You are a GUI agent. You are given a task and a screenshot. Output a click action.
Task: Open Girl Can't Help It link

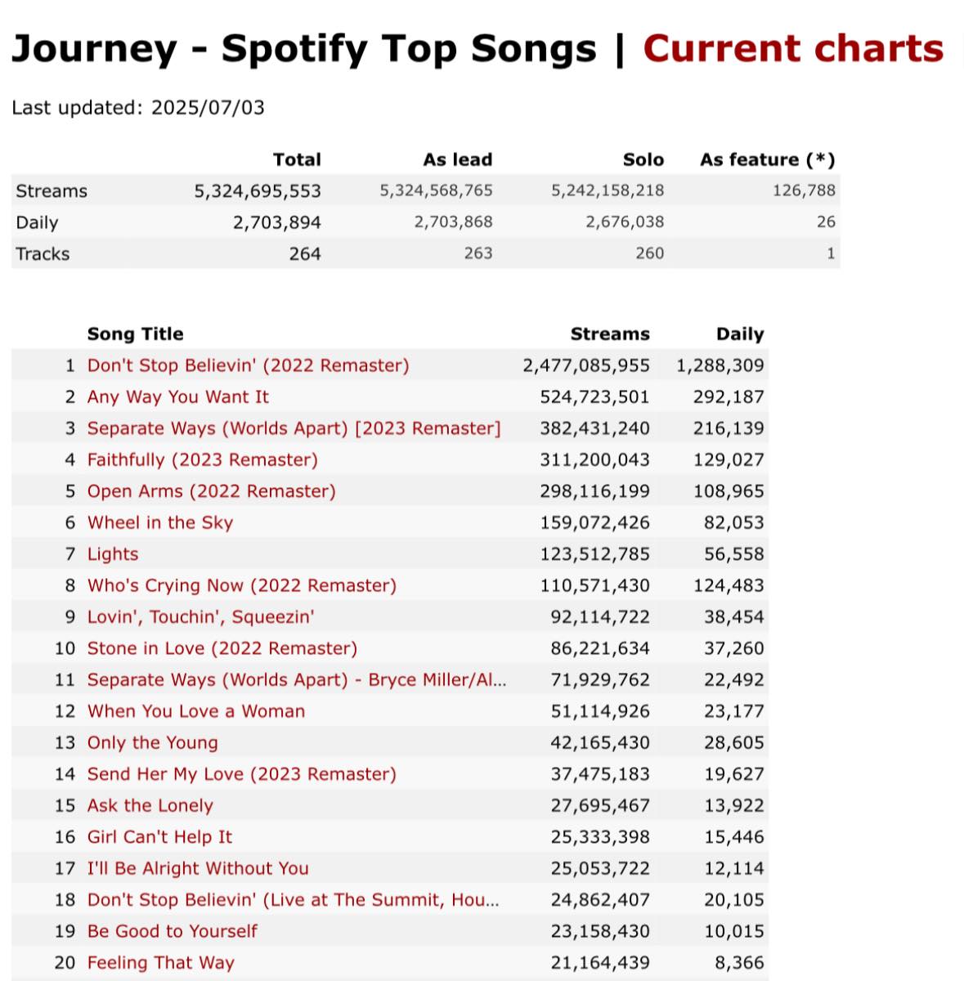click(x=160, y=837)
